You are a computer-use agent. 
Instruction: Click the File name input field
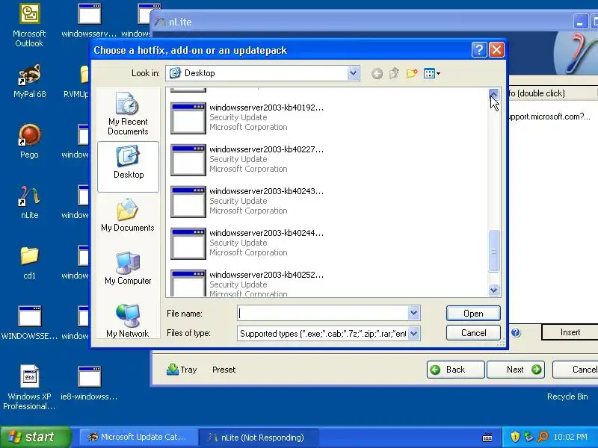pyautogui.click(x=323, y=313)
